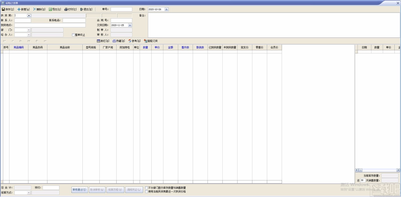Enable 不分部门显示库存数量与销售数量 checkbox
Screen dimensions: 401x197
[147, 188]
